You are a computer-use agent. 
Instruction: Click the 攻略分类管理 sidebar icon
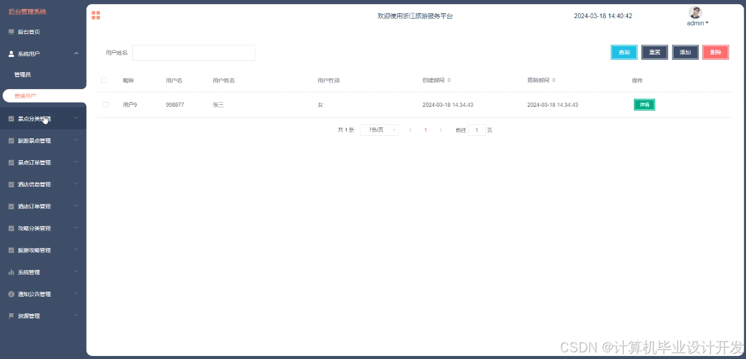[11, 229]
